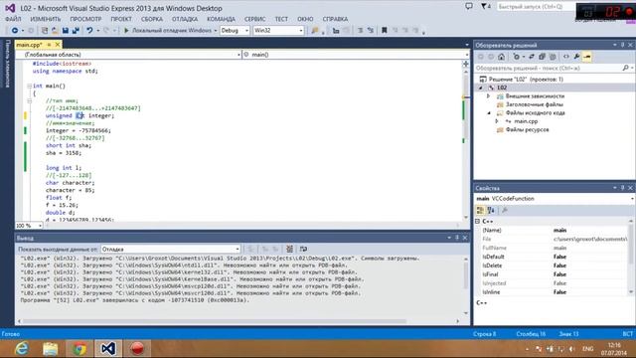636x358 pixels.
Task: Click the feedback speech bubble icon
Action: pos(469,7)
